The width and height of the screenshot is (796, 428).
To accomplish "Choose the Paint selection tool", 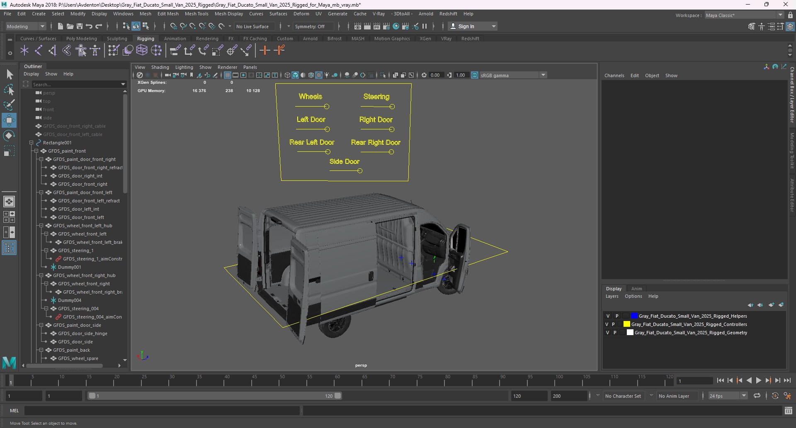I will (9, 105).
